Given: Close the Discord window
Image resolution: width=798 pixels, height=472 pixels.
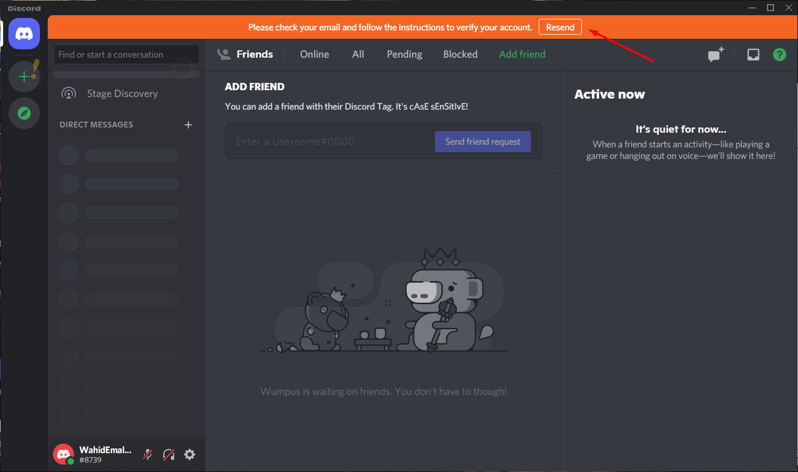Looking at the screenshot, I should pyautogui.click(x=789, y=7).
